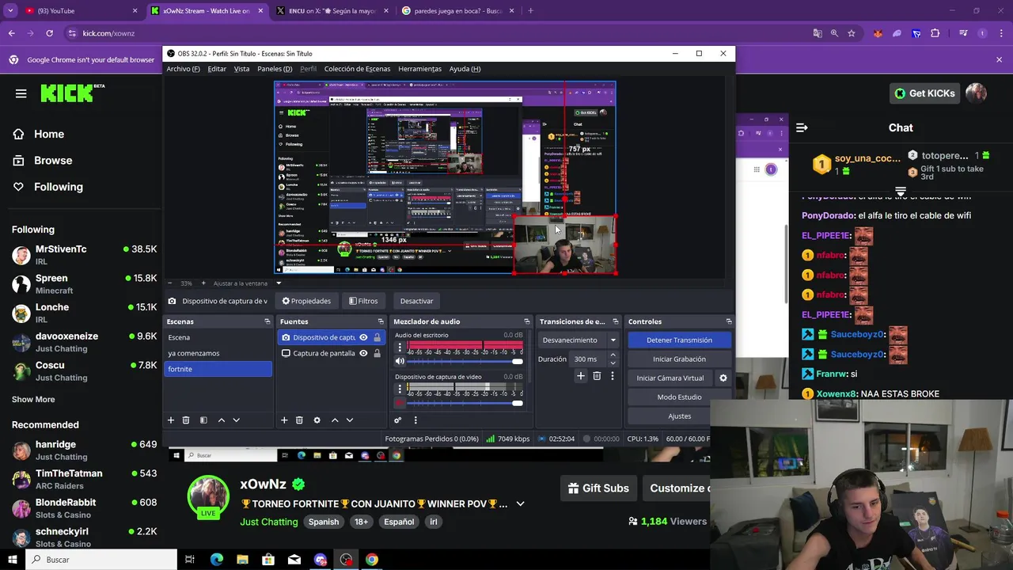Image resolution: width=1013 pixels, height=570 pixels.
Task: Remove transition with the trash icon
Action: click(x=597, y=376)
